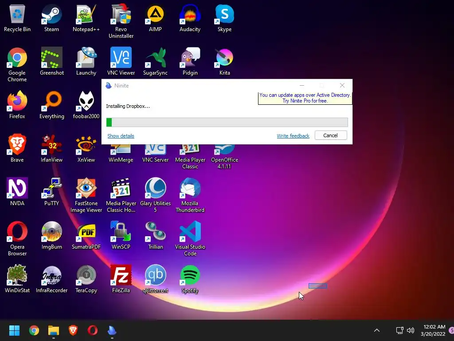Viewport: 454px width, 341px height.
Task: Open the network status tray icon
Action: click(399, 330)
